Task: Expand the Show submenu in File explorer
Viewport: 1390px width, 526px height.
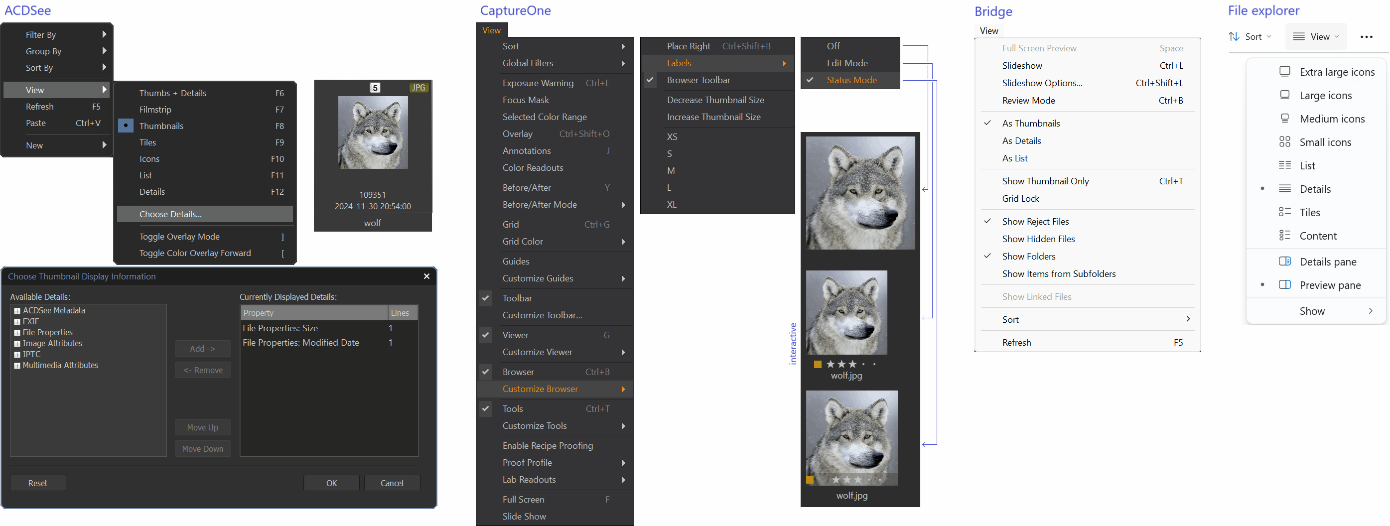Action: pos(1316,311)
